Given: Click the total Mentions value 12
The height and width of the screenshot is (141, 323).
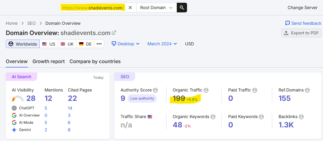Looking at the screenshot, I should coord(48,98).
